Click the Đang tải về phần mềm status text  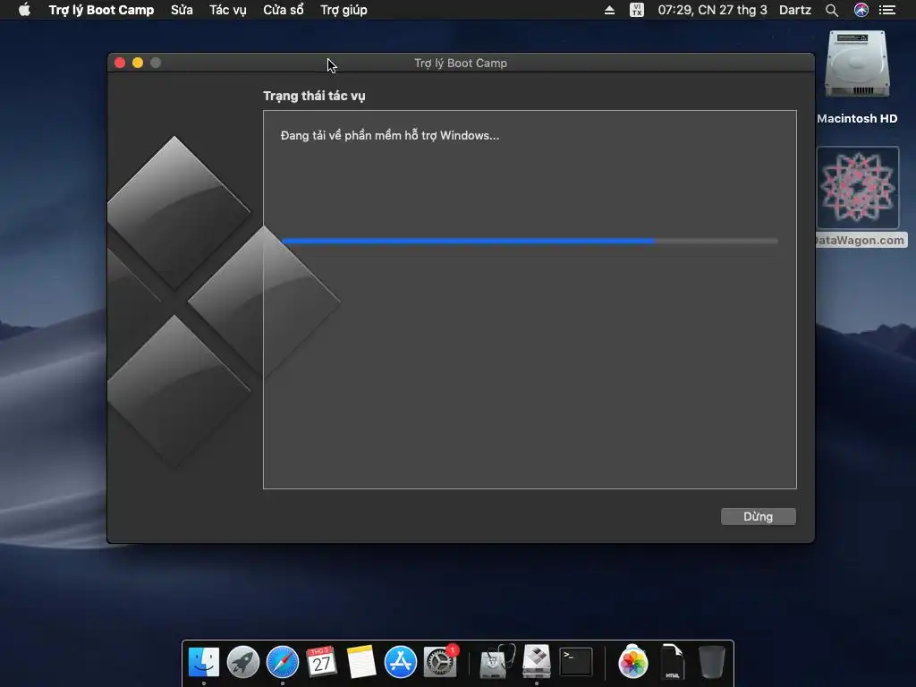[x=390, y=136]
